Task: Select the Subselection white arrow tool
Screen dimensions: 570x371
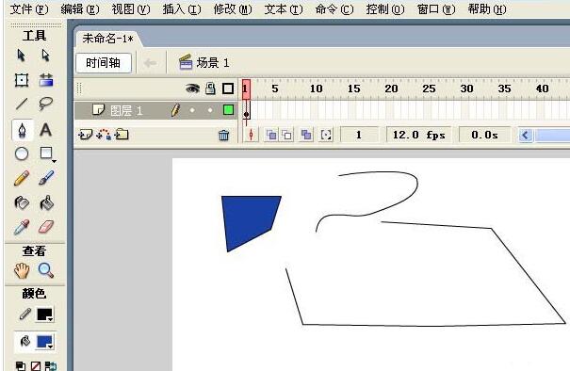Action: point(45,56)
